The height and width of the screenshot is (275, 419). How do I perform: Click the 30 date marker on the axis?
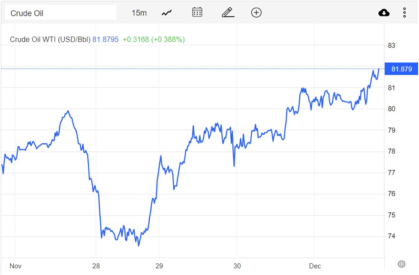(x=236, y=266)
